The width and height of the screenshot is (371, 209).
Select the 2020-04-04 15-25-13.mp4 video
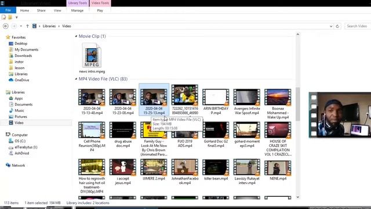(154, 100)
